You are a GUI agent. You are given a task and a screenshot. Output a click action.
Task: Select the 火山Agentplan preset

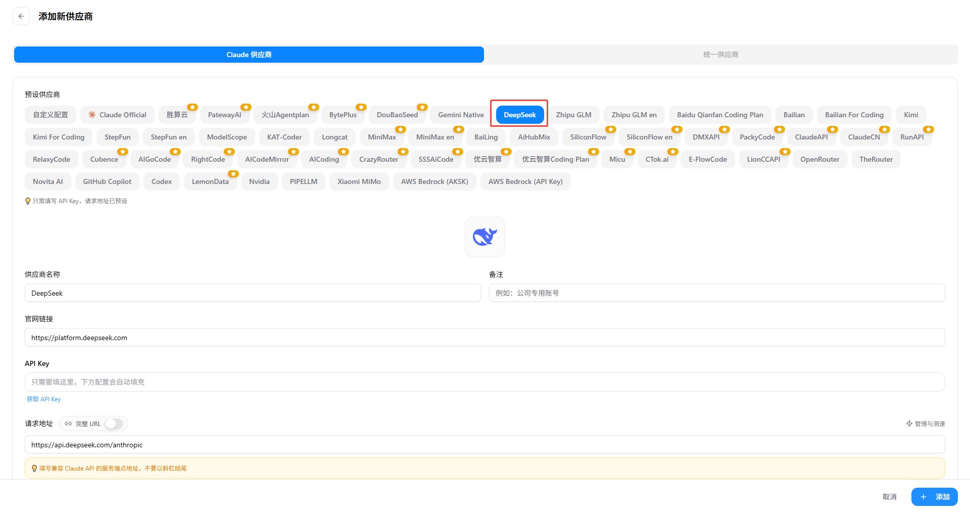[x=285, y=115]
